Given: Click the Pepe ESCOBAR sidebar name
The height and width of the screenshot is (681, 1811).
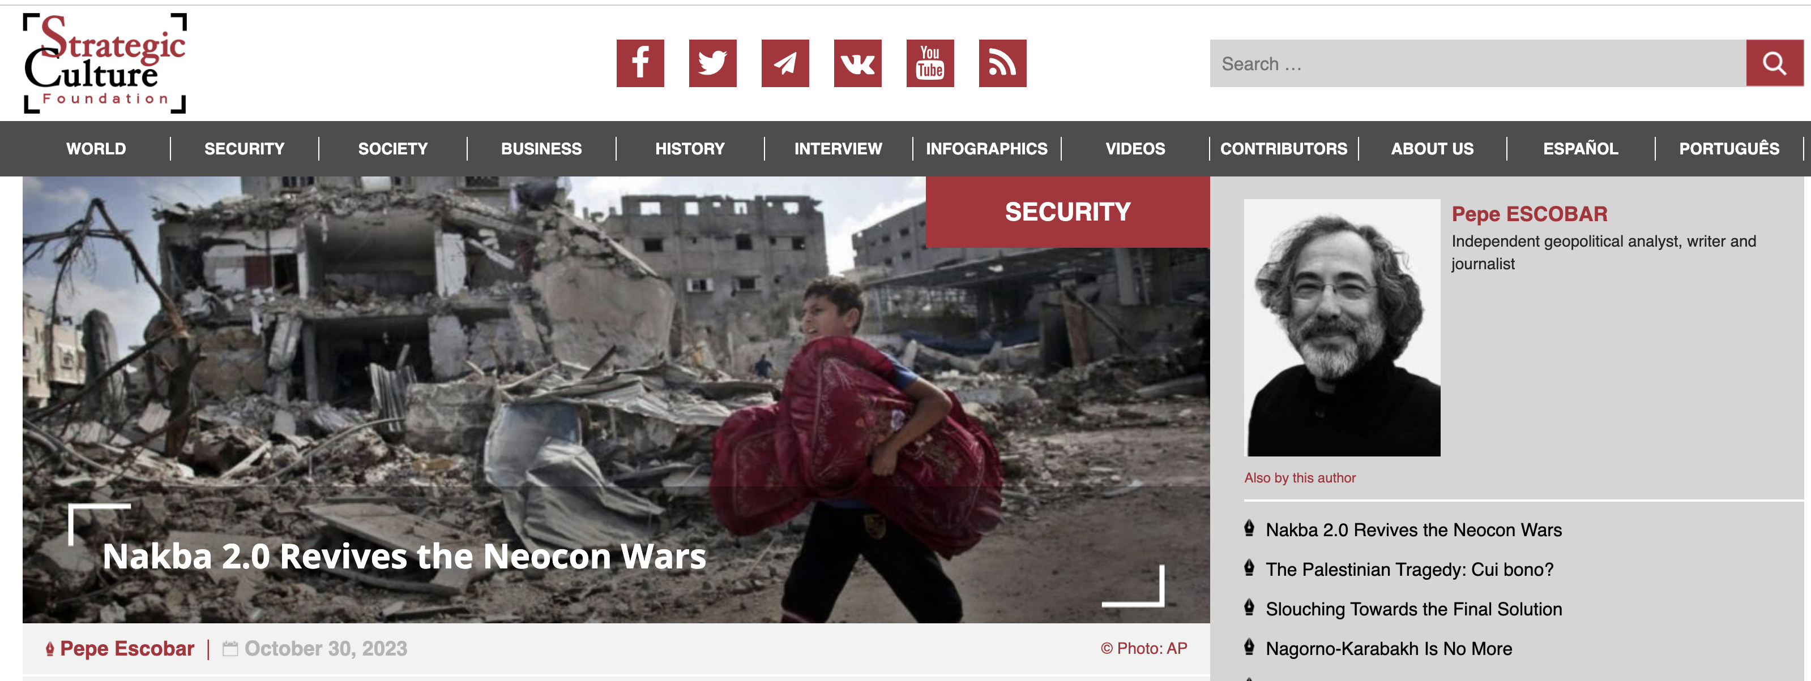Looking at the screenshot, I should click(x=1529, y=213).
